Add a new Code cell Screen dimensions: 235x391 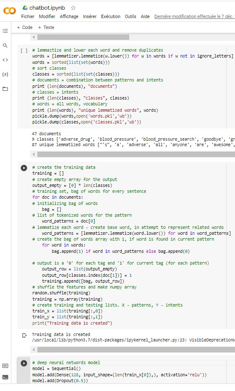24,27
